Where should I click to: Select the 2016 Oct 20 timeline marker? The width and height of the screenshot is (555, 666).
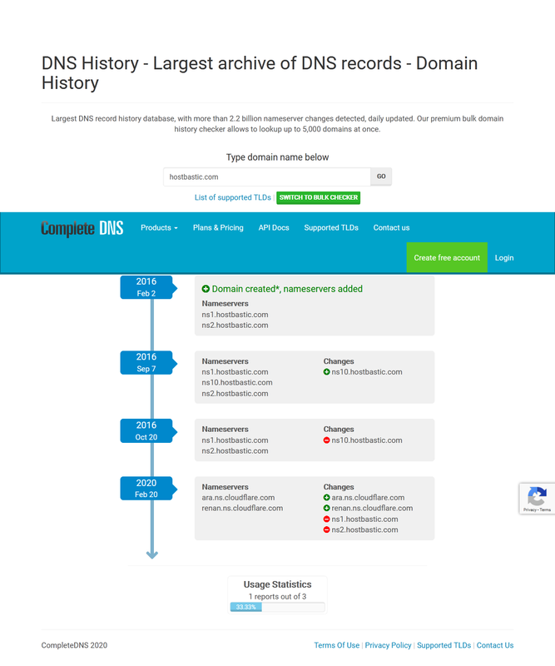tap(148, 430)
